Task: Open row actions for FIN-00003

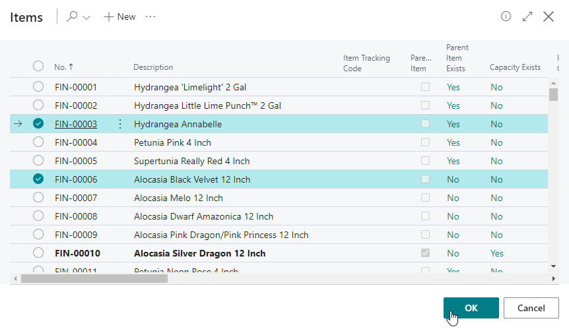Action: 119,124
